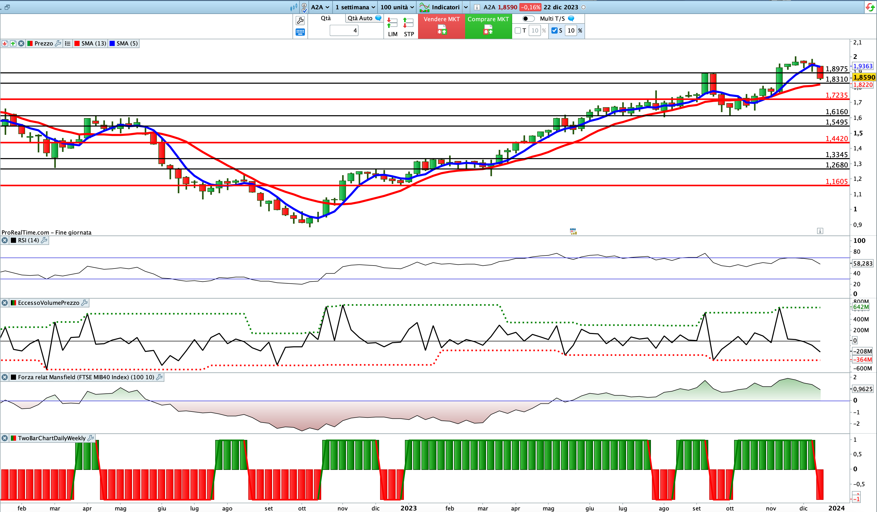Open EccessoVolumePrezzo settings wrench
Image resolution: width=877 pixels, height=512 pixels.
pyautogui.click(x=84, y=303)
